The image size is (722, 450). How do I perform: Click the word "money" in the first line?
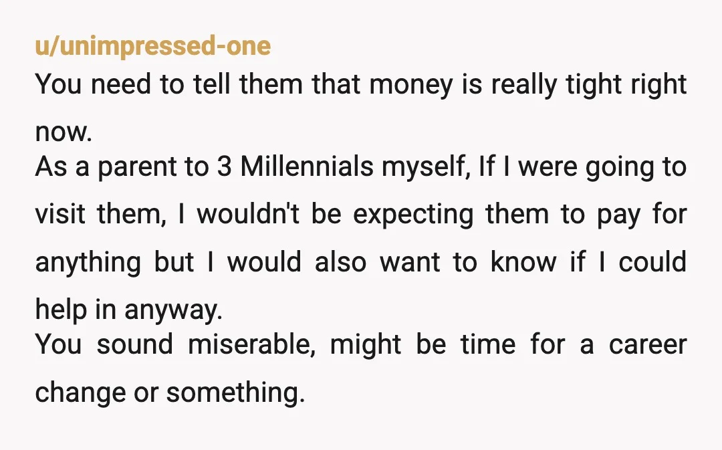tap(410, 86)
